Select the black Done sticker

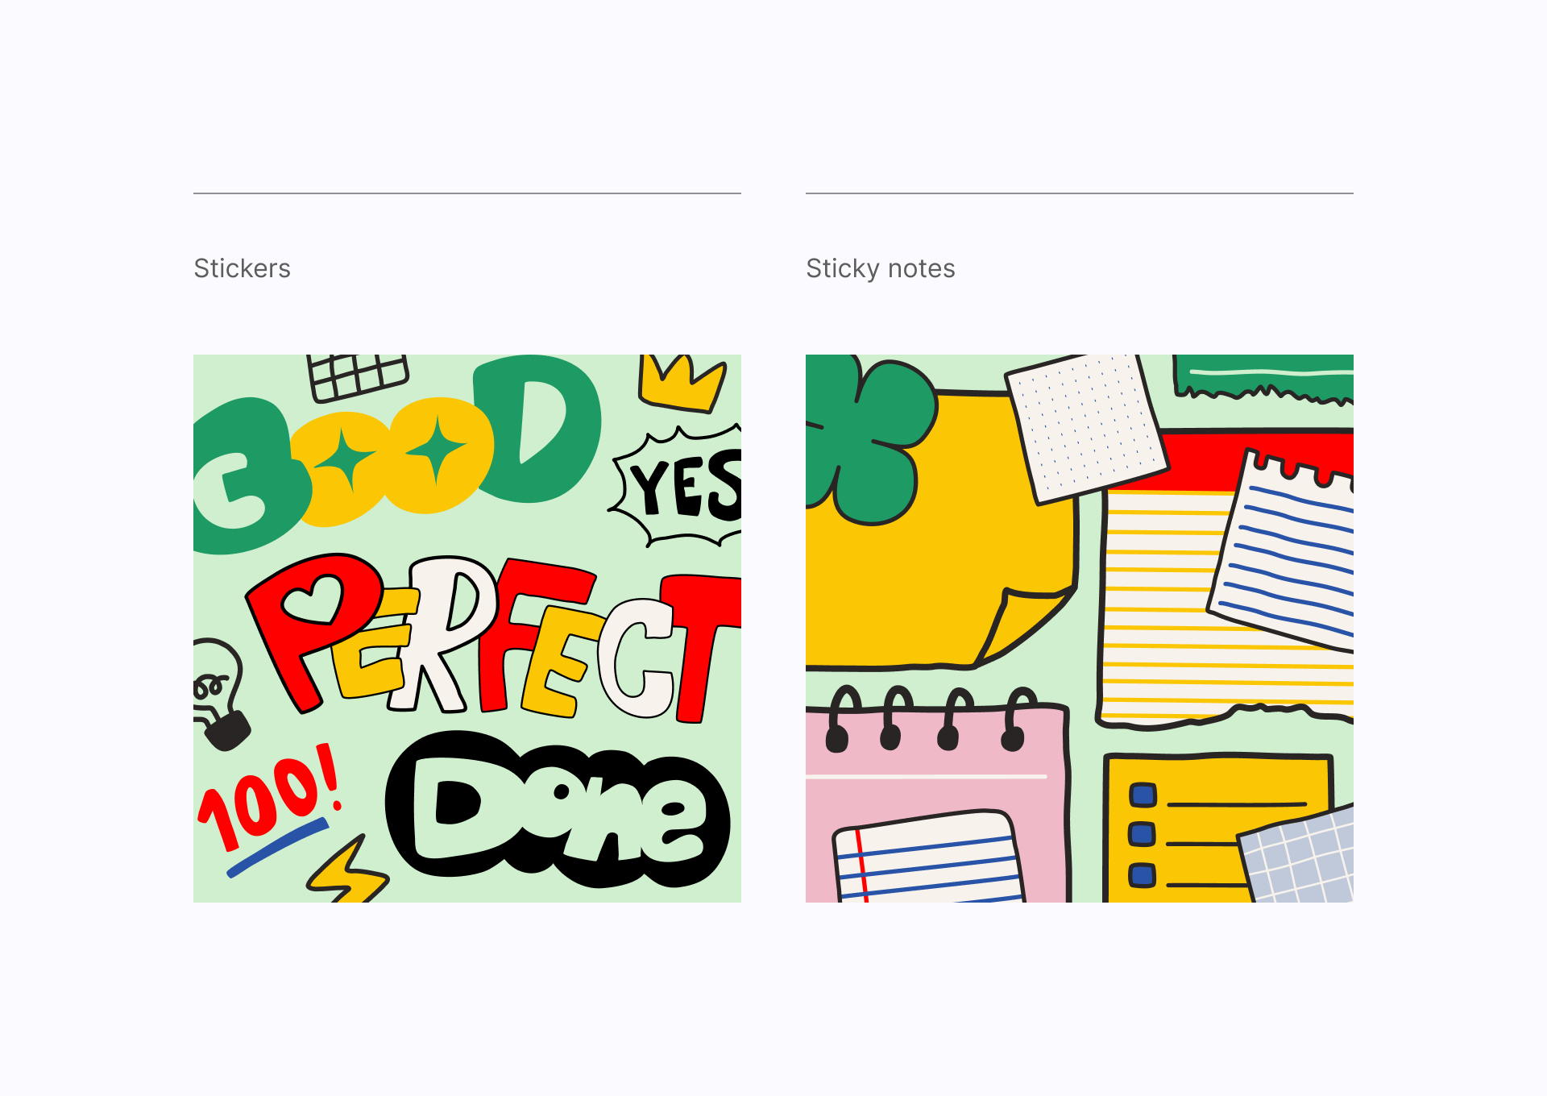(558, 809)
